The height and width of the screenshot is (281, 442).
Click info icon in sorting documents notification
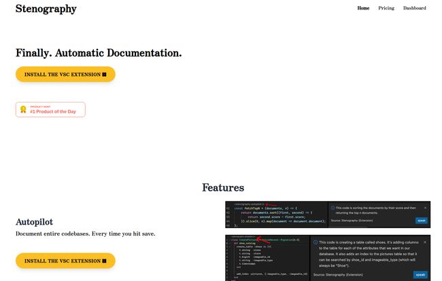click(333, 208)
